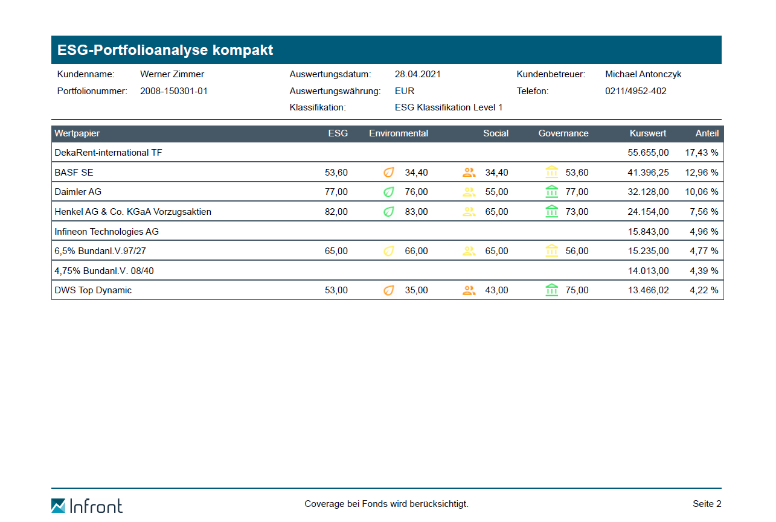Click the green governance icon in DWS Top Dynamic row

point(551,290)
